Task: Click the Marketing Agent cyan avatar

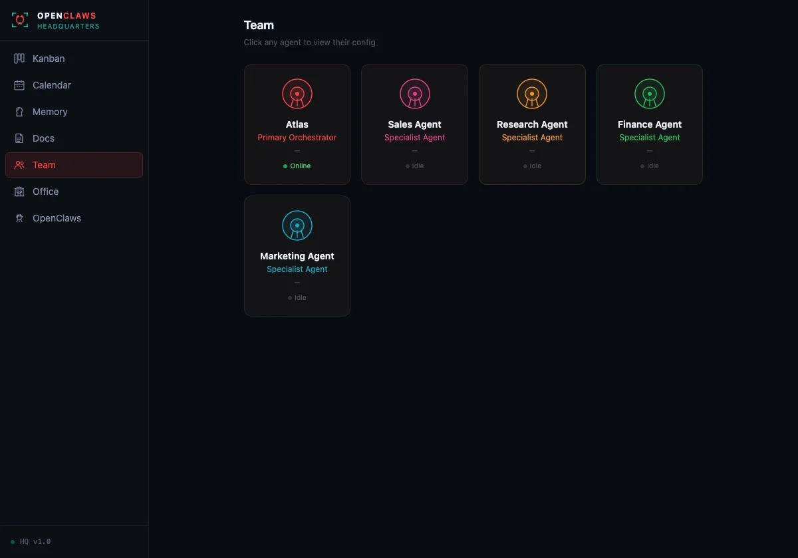Action: (297, 225)
